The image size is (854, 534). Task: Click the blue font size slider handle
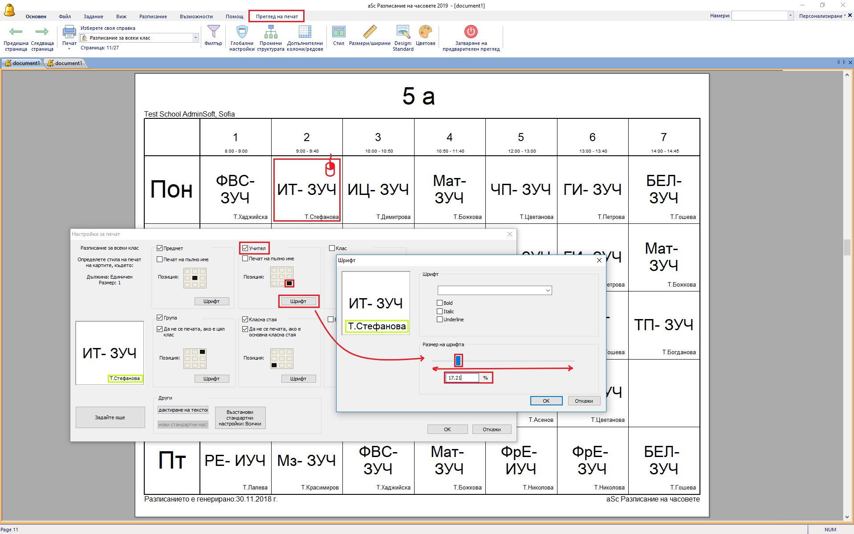click(458, 360)
